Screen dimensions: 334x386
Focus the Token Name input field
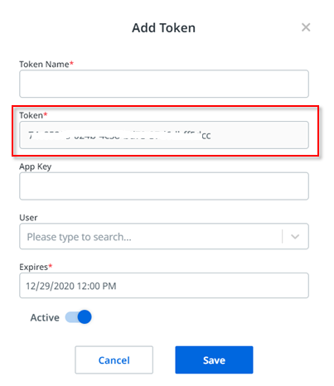(164, 84)
